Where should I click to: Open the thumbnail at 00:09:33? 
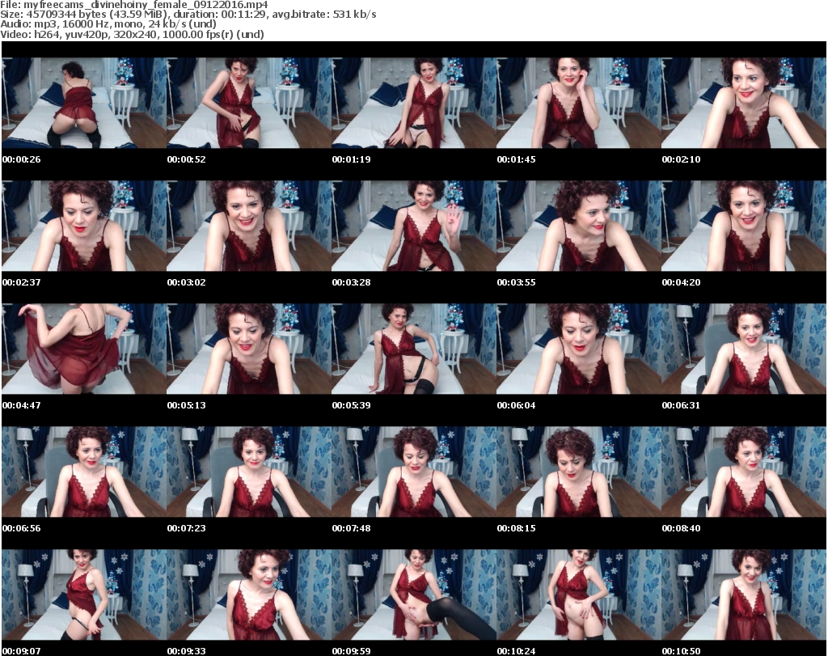[x=248, y=595]
